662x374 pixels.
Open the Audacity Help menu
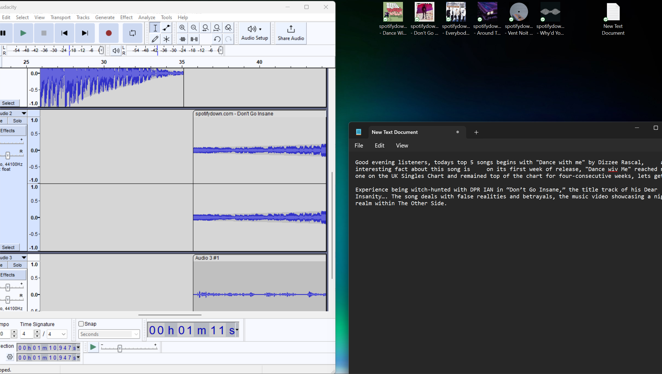click(183, 17)
